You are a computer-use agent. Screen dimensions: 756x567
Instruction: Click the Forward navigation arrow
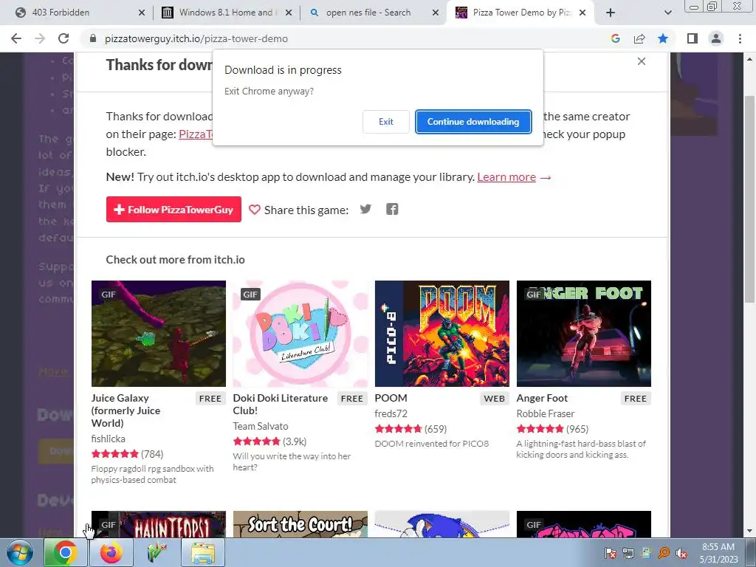(x=40, y=38)
